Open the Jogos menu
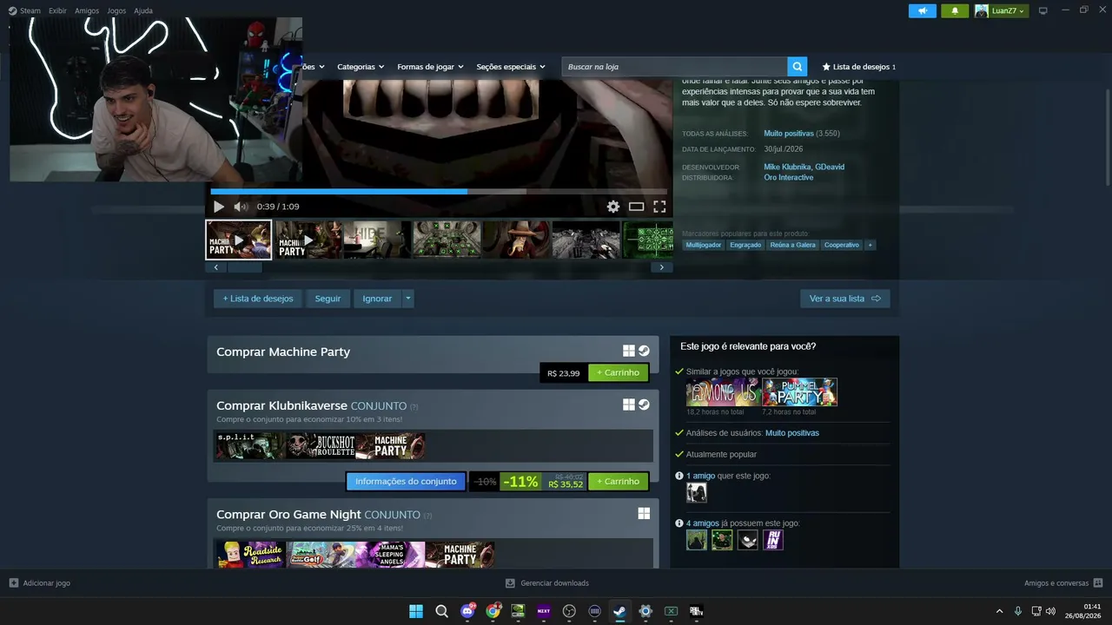The height and width of the screenshot is (625, 1112). tap(116, 11)
